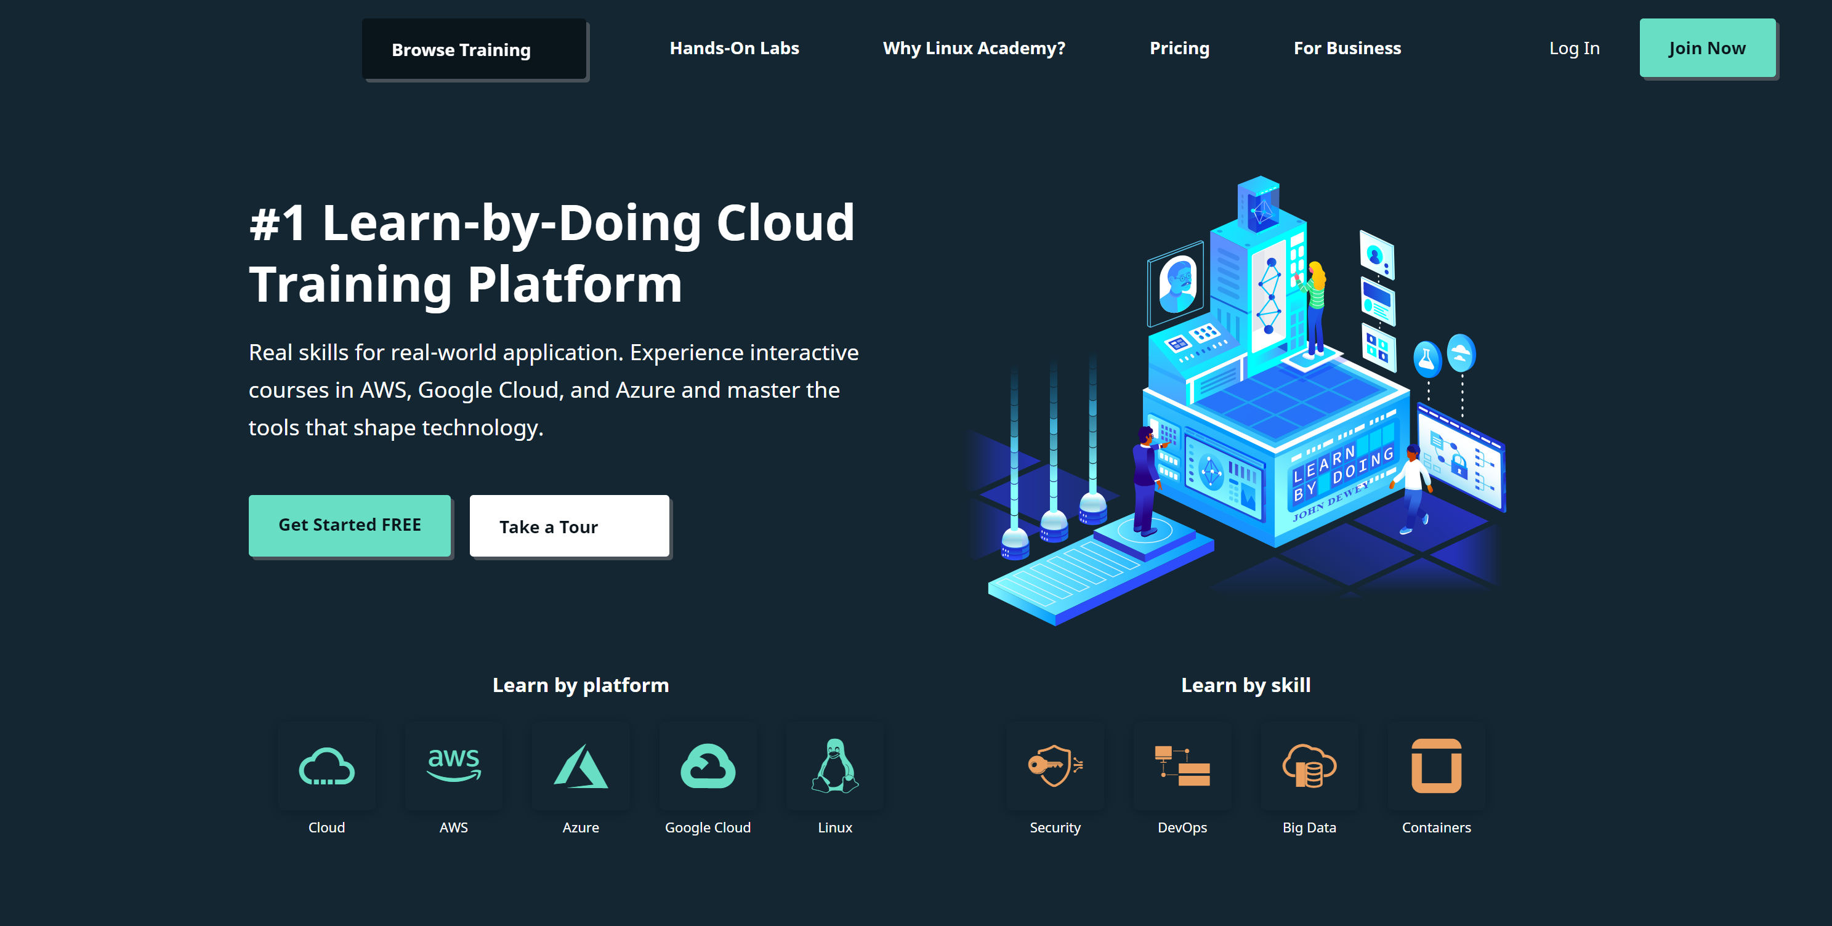
Task: Click the Log In link
Action: click(1574, 49)
